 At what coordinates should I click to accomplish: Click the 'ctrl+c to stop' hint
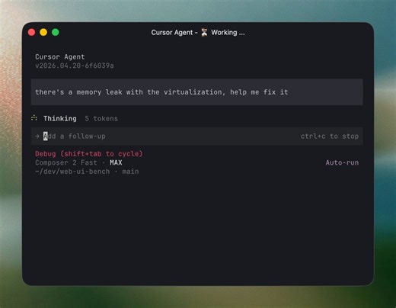(330, 136)
